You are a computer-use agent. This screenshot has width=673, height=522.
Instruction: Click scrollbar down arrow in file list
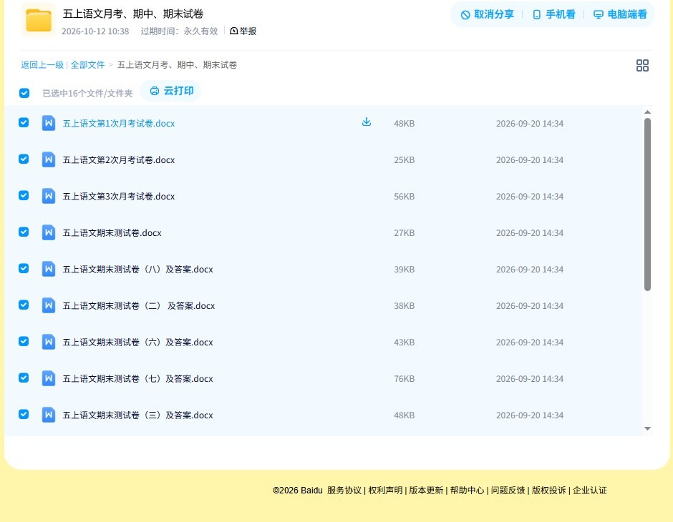pyautogui.click(x=648, y=428)
